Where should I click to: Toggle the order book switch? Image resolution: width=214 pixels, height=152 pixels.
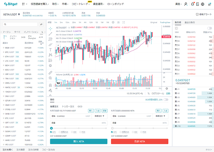[209, 28]
